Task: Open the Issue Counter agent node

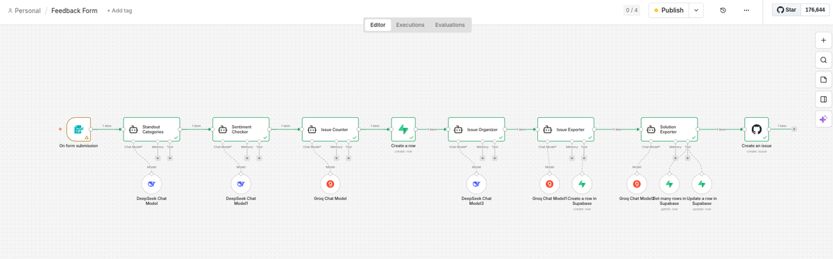Action: point(330,129)
